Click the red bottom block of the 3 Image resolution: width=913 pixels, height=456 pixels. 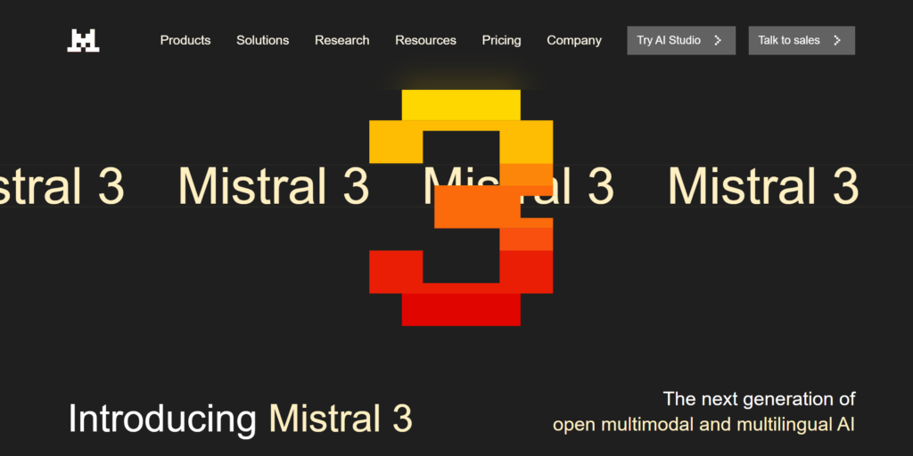point(461,309)
